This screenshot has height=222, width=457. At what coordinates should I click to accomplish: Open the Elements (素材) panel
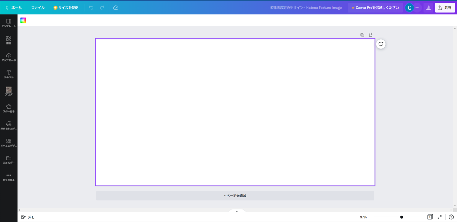pos(9,40)
